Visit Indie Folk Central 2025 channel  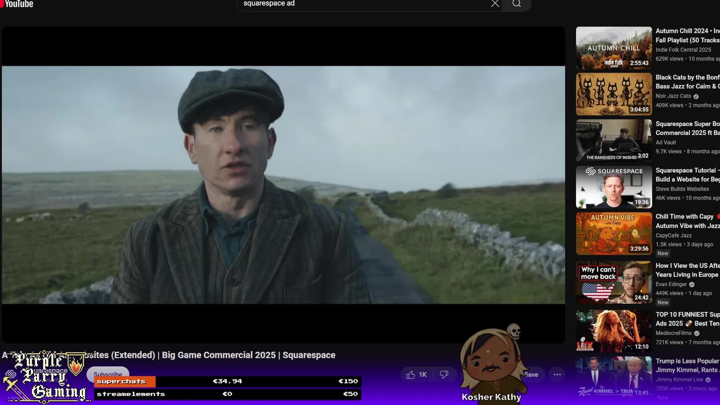(683, 50)
